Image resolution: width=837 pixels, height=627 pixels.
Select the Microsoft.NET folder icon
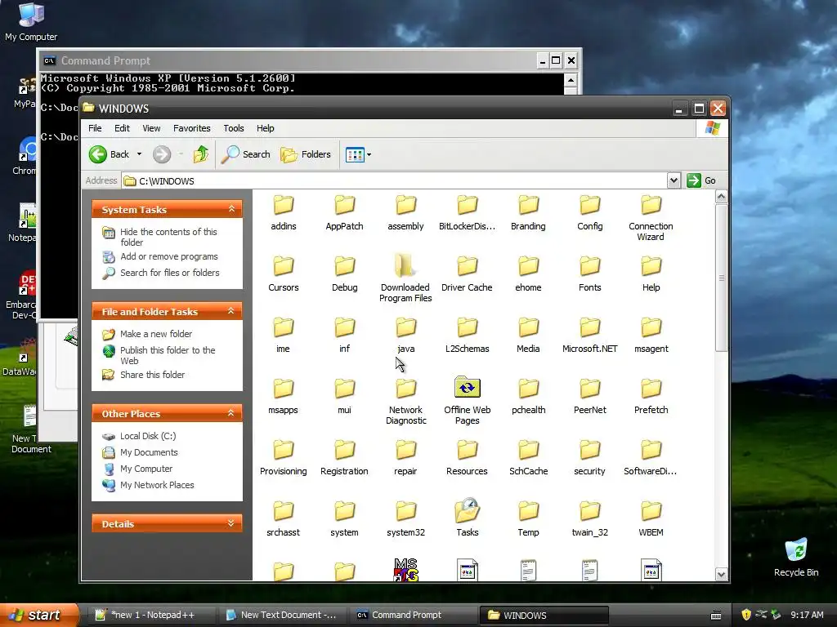point(590,328)
